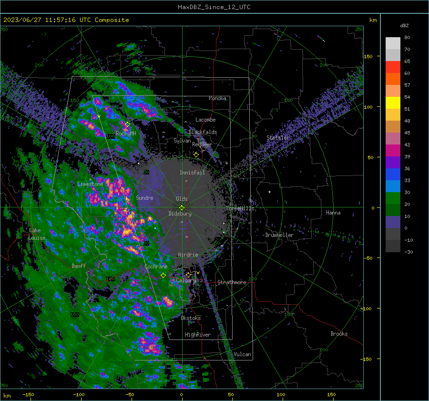429x401 pixels.
Task: Click the Calgary city label
Action: click(186, 280)
